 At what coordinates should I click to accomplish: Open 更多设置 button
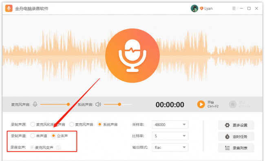pos(236,125)
